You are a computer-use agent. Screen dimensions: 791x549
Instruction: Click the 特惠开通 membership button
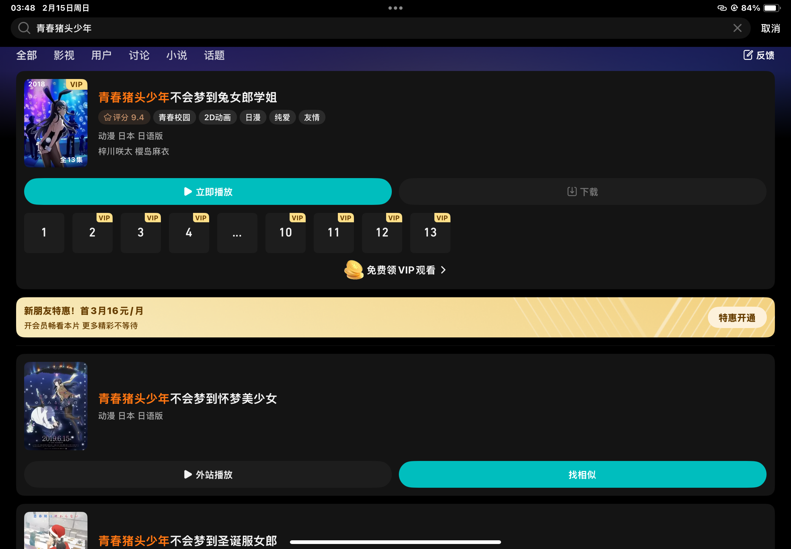737,317
